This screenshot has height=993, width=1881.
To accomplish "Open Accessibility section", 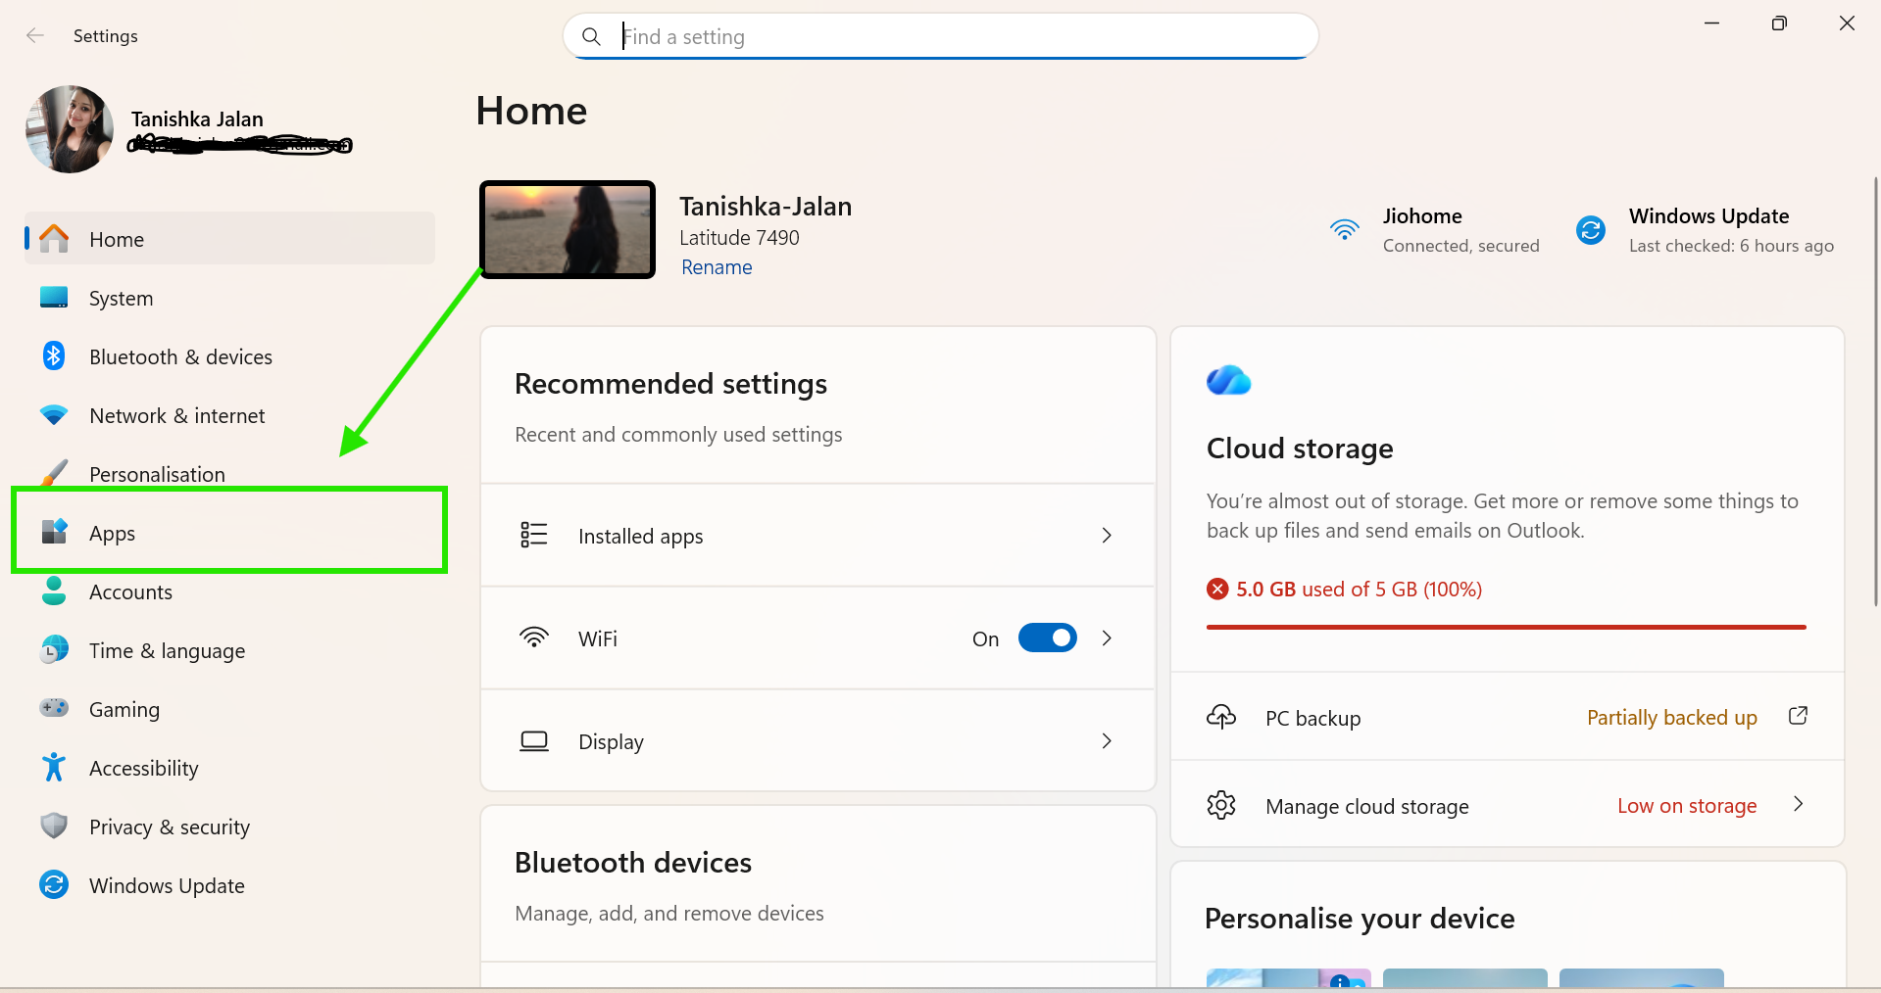I will coord(229,768).
